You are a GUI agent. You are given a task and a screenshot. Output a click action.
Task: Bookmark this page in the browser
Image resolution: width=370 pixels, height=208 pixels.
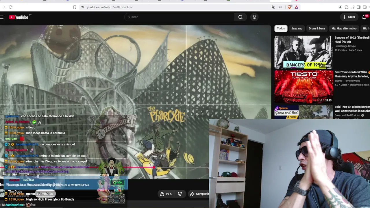[75, 7]
